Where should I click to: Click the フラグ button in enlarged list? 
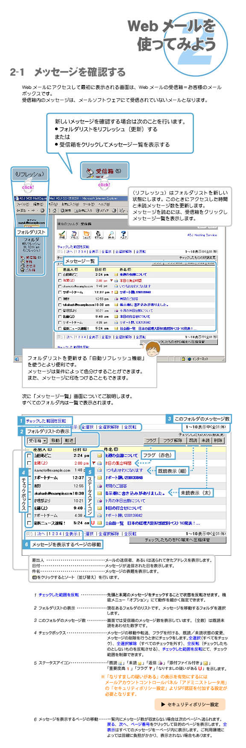151,440
